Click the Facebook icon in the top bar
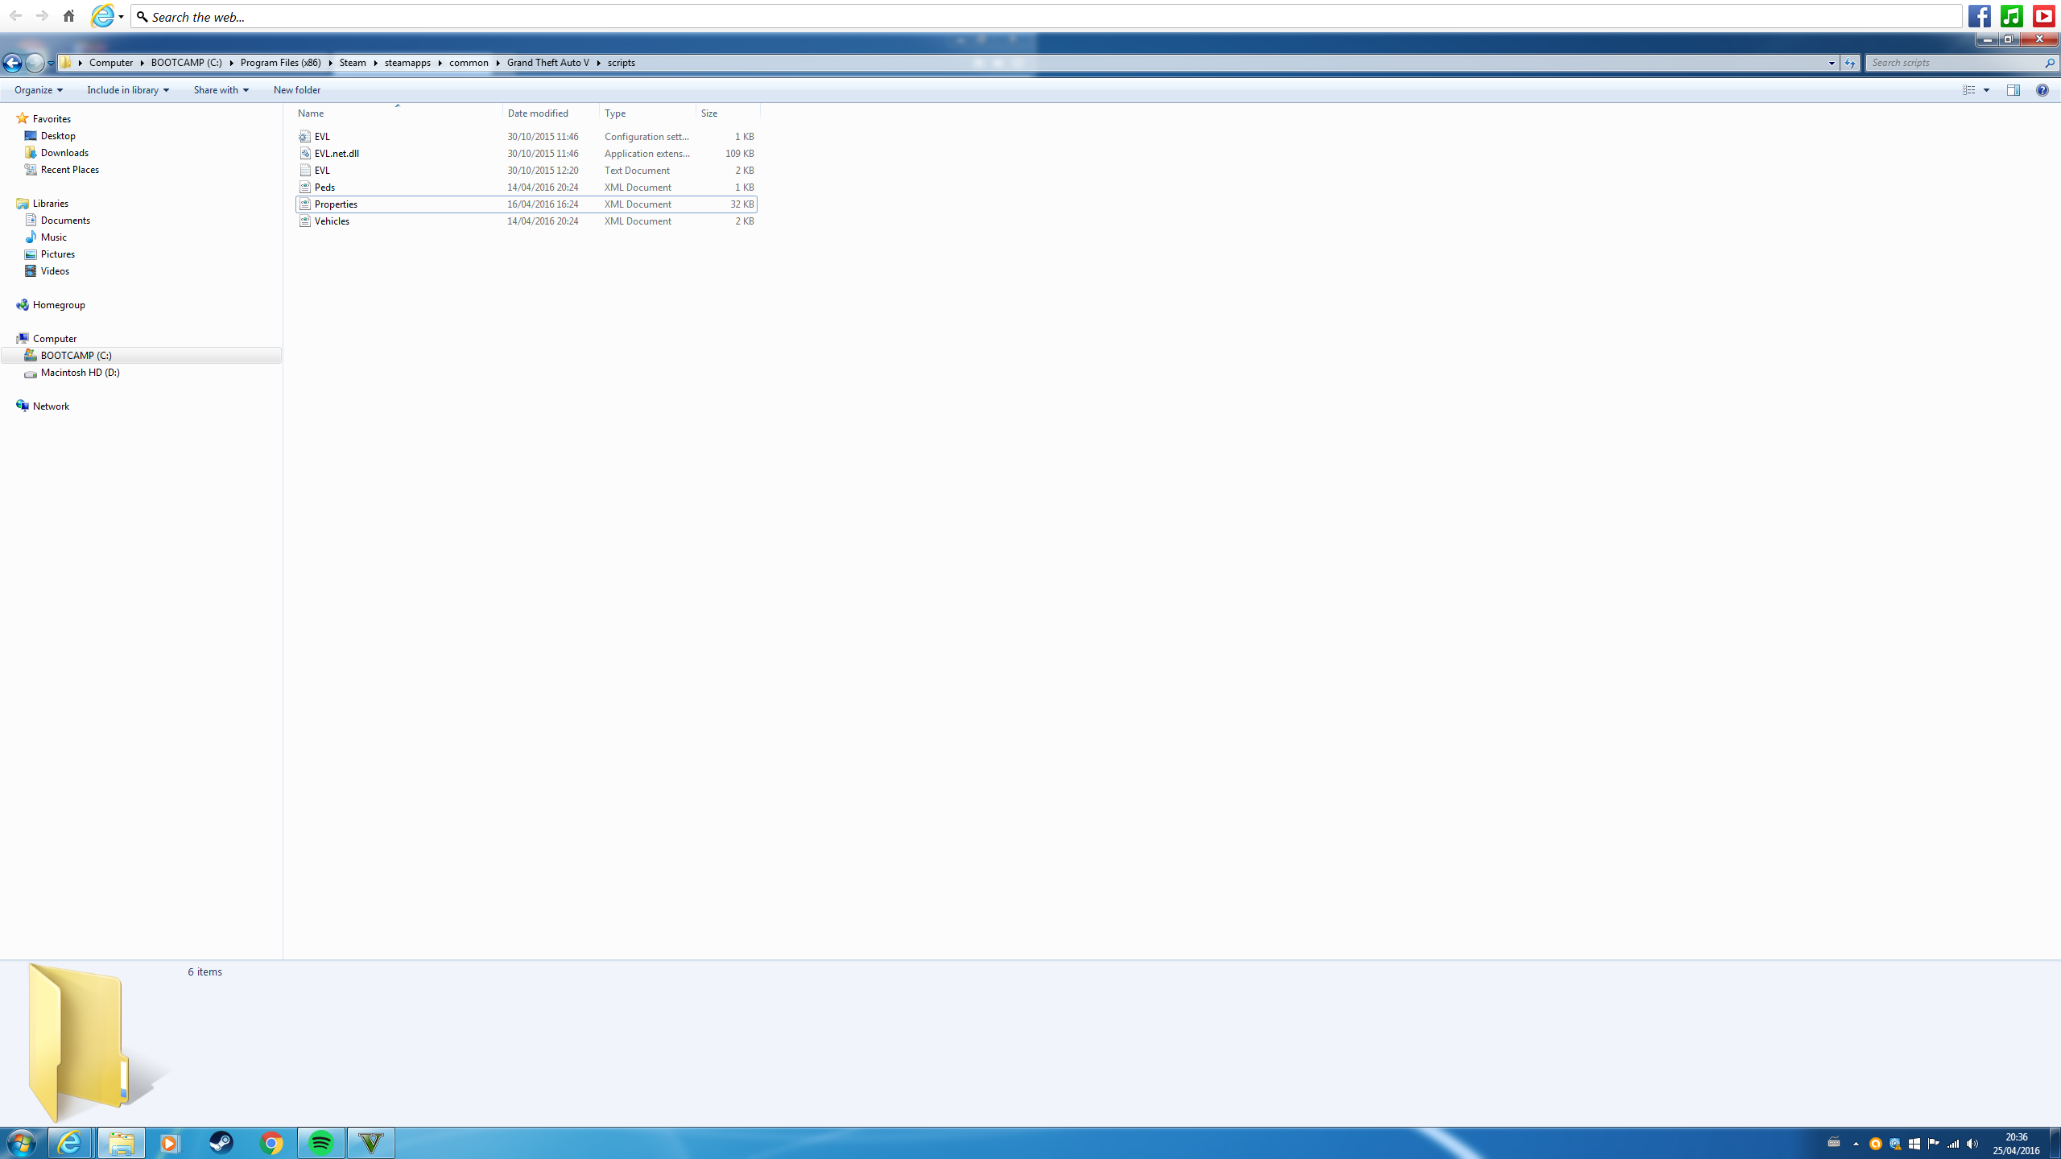The width and height of the screenshot is (2061, 1159). click(x=1980, y=16)
